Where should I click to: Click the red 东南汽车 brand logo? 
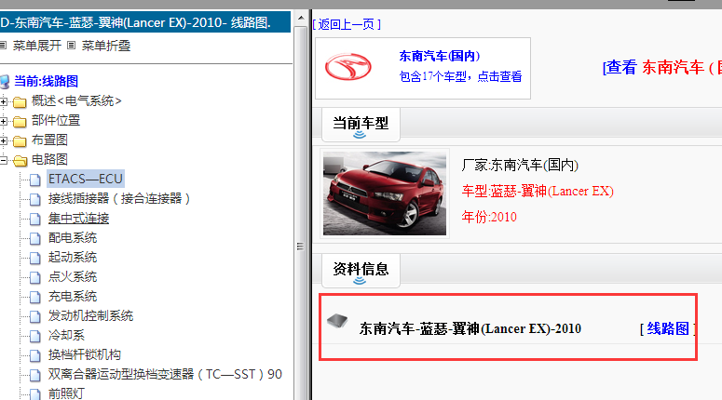[348, 67]
